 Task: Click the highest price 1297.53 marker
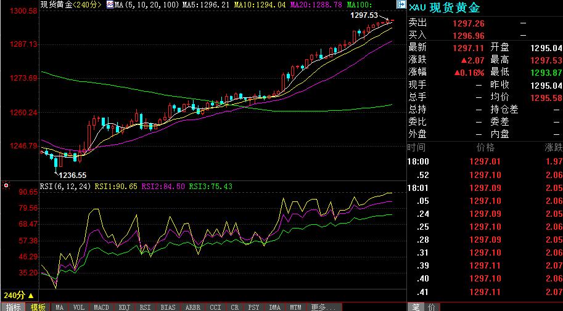[x=364, y=15]
